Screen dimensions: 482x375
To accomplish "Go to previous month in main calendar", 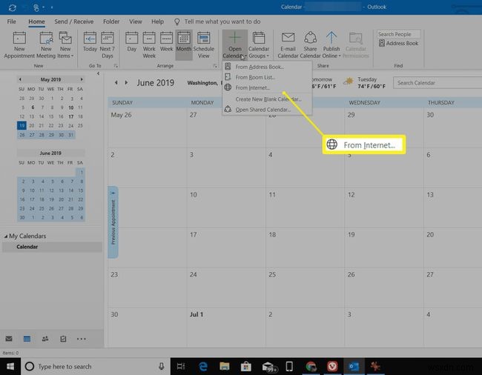I will pyautogui.click(x=116, y=82).
